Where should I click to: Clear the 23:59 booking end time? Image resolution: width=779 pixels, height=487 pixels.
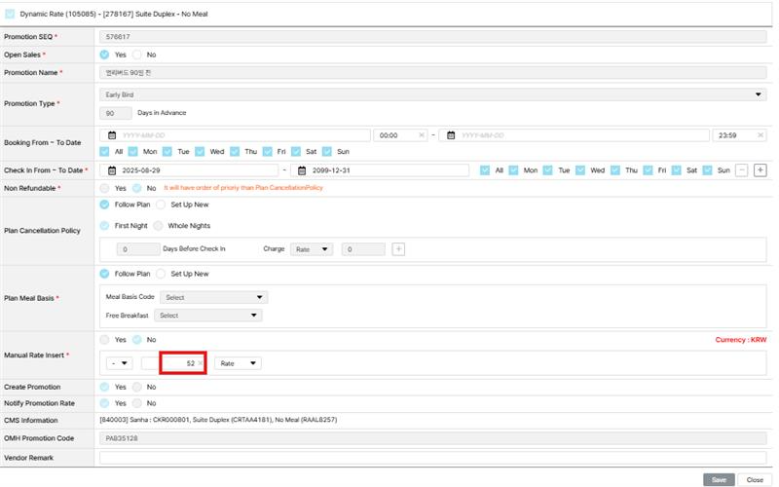pos(760,135)
